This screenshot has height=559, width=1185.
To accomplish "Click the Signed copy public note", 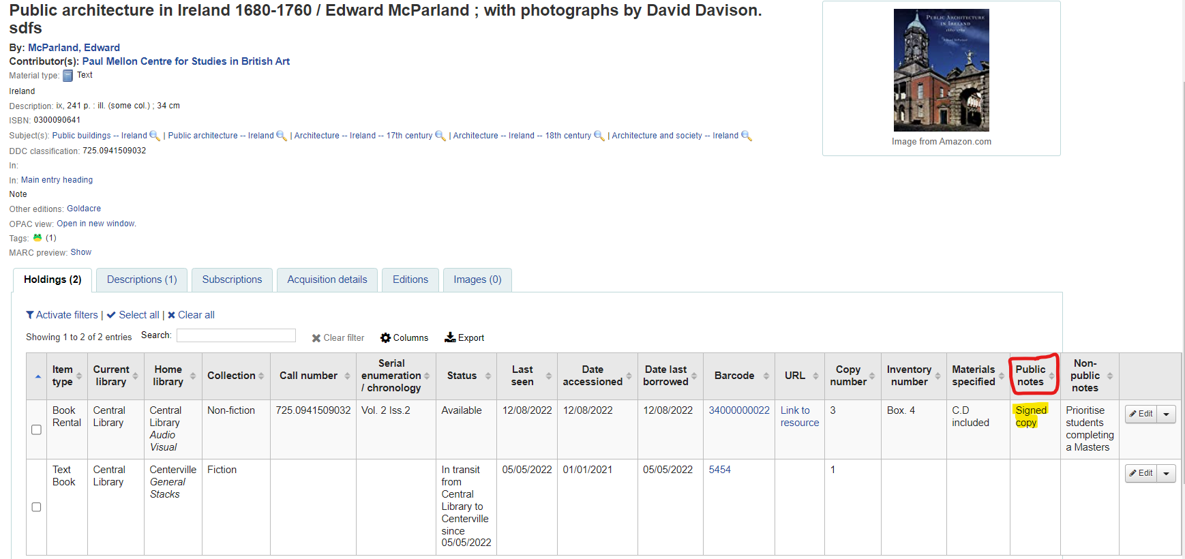I will (1031, 417).
